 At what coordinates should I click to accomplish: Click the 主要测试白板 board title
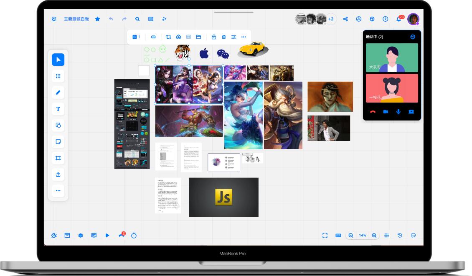pyautogui.click(x=76, y=19)
